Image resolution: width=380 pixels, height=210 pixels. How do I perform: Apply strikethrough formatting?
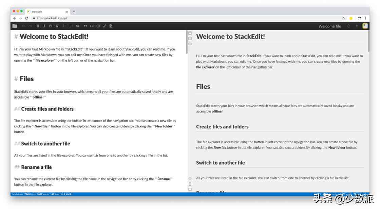tap(57, 26)
